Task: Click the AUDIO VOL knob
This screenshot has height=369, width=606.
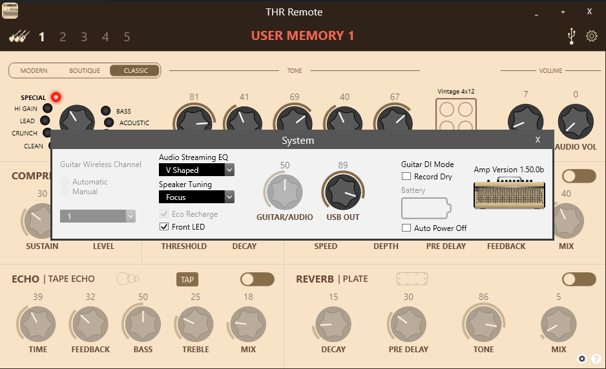Action: [x=576, y=121]
